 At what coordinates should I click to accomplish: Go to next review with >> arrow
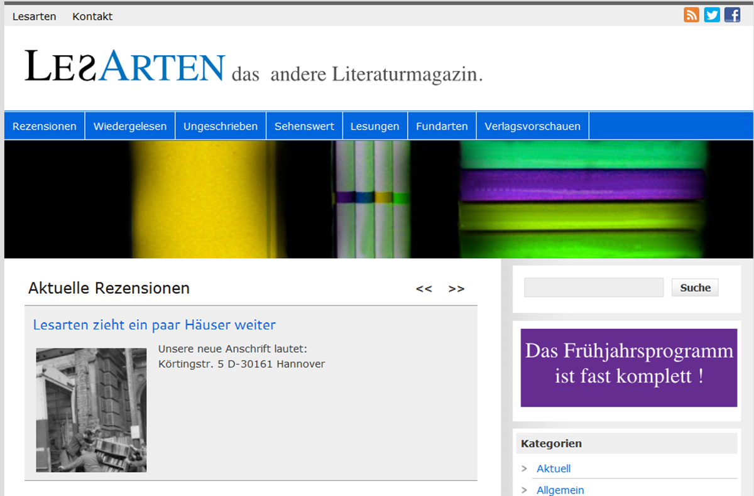click(x=456, y=289)
